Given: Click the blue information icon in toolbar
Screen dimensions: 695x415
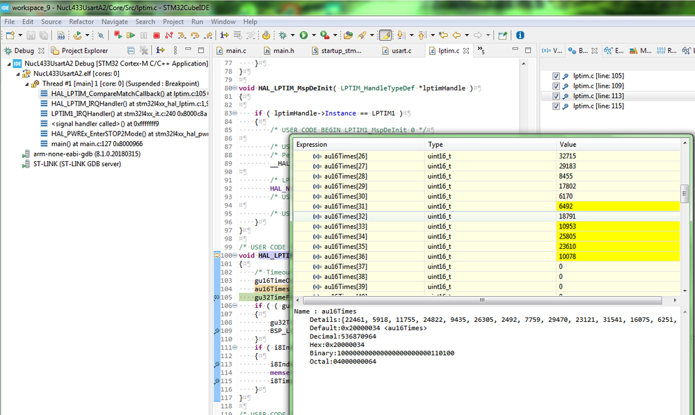Looking at the screenshot, I should click(520, 35).
